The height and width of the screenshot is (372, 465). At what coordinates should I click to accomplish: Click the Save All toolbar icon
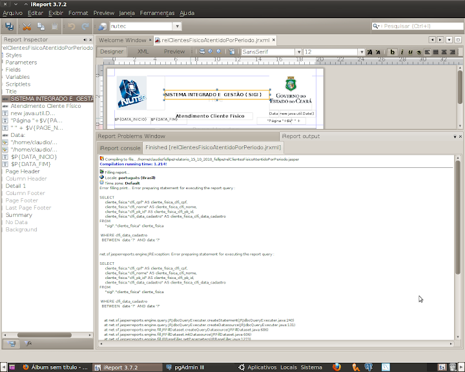point(10,26)
